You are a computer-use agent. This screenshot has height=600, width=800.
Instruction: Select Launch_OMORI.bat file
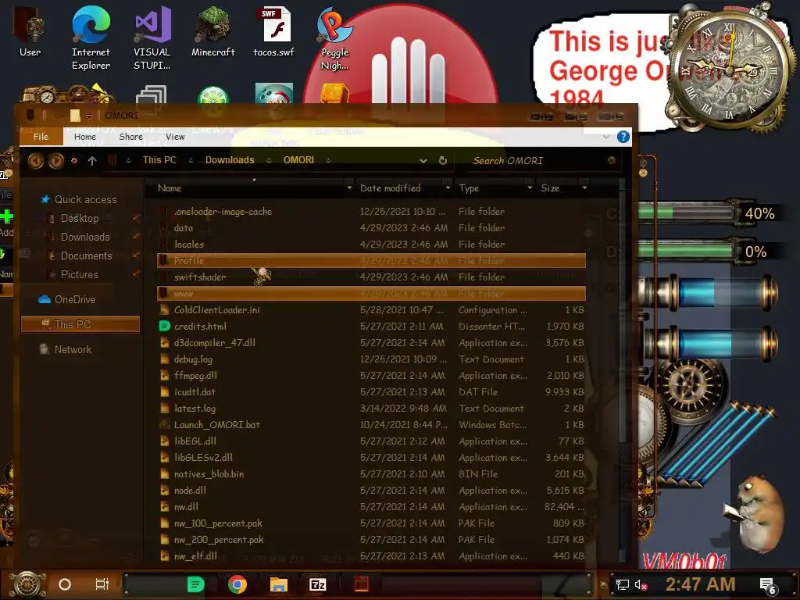(217, 425)
